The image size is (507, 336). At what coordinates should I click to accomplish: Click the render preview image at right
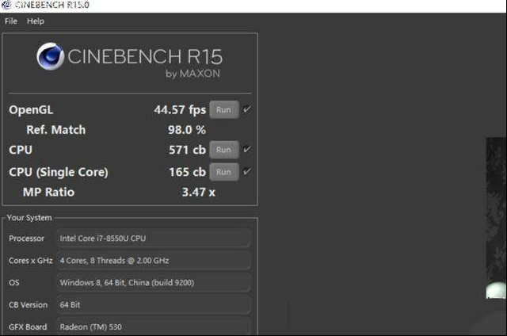(x=497, y=218)
